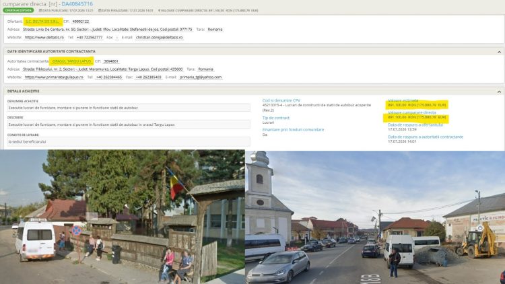The image size is (505, 284).
Task: Select the Valoare estimata amount 891,100.00 RON
Action: (417, 105)
